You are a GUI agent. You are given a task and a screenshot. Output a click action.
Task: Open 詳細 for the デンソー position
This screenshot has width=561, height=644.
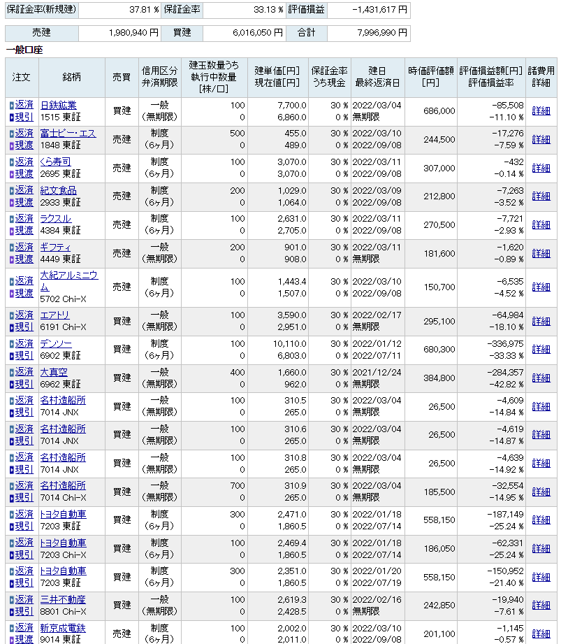(541, 349)
